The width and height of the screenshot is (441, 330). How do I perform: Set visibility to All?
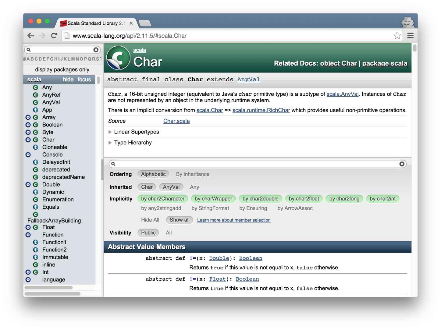(x=169, y=233)
